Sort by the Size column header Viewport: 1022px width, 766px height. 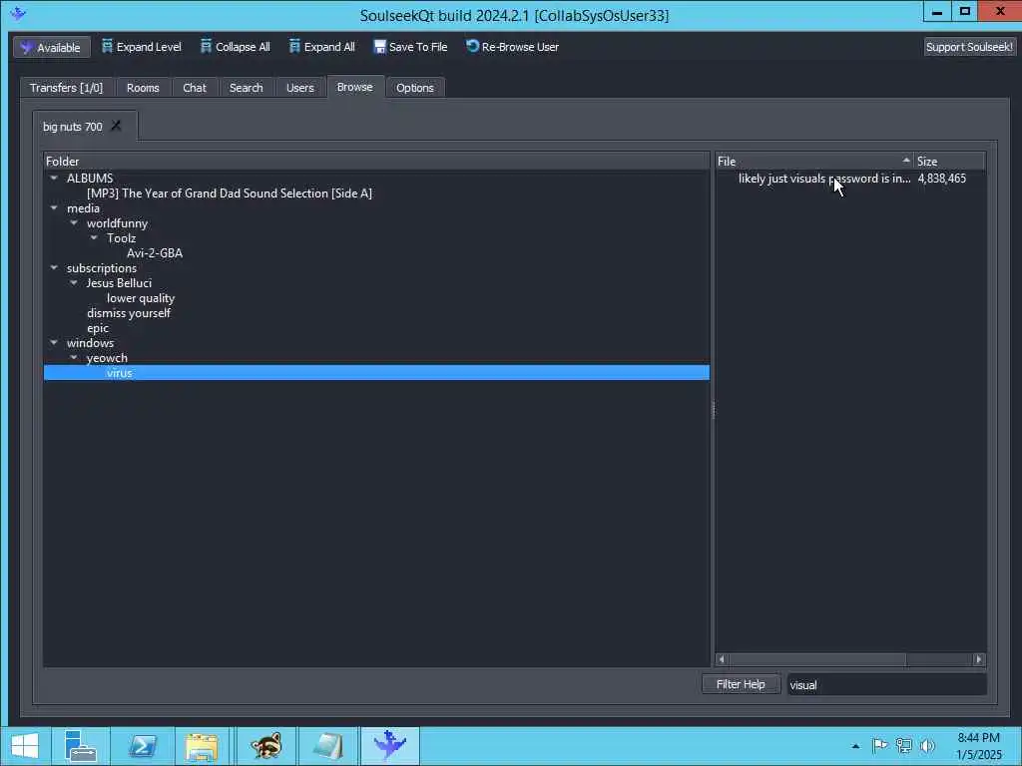[x=950, y=161]
